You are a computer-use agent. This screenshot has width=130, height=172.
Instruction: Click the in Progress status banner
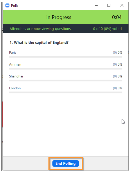click(66, 17)
